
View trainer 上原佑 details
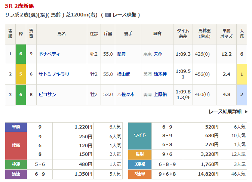tap(160, 95)
